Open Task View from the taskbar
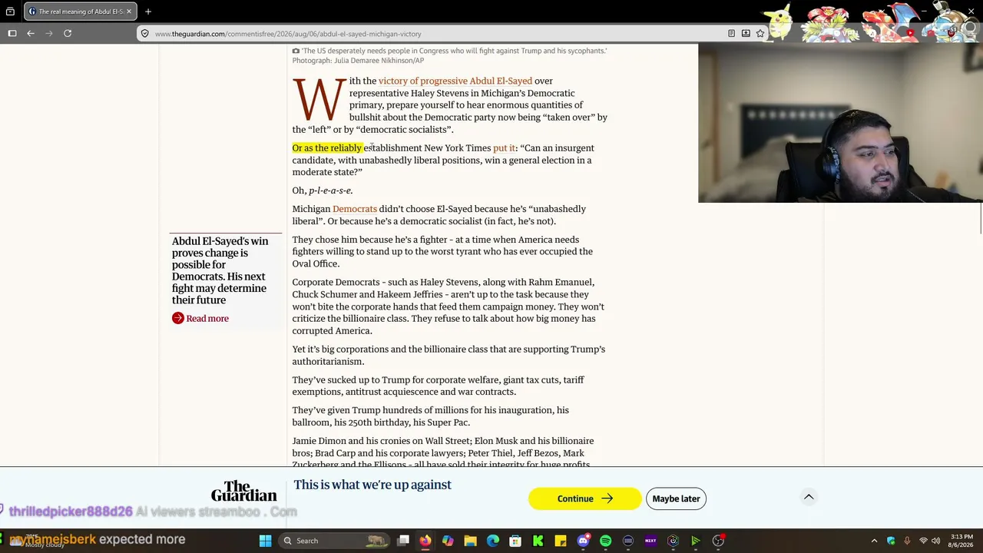The height and width of the screenshot is (553, 983). click(x=403, y=541)
